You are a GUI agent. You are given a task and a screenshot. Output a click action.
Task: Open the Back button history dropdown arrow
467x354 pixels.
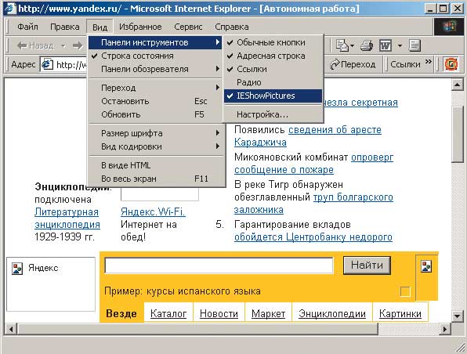(63, 46)
